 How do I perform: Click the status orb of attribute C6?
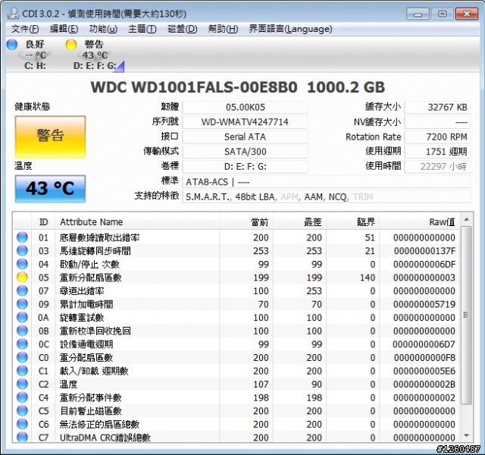(x=22, y=424)
